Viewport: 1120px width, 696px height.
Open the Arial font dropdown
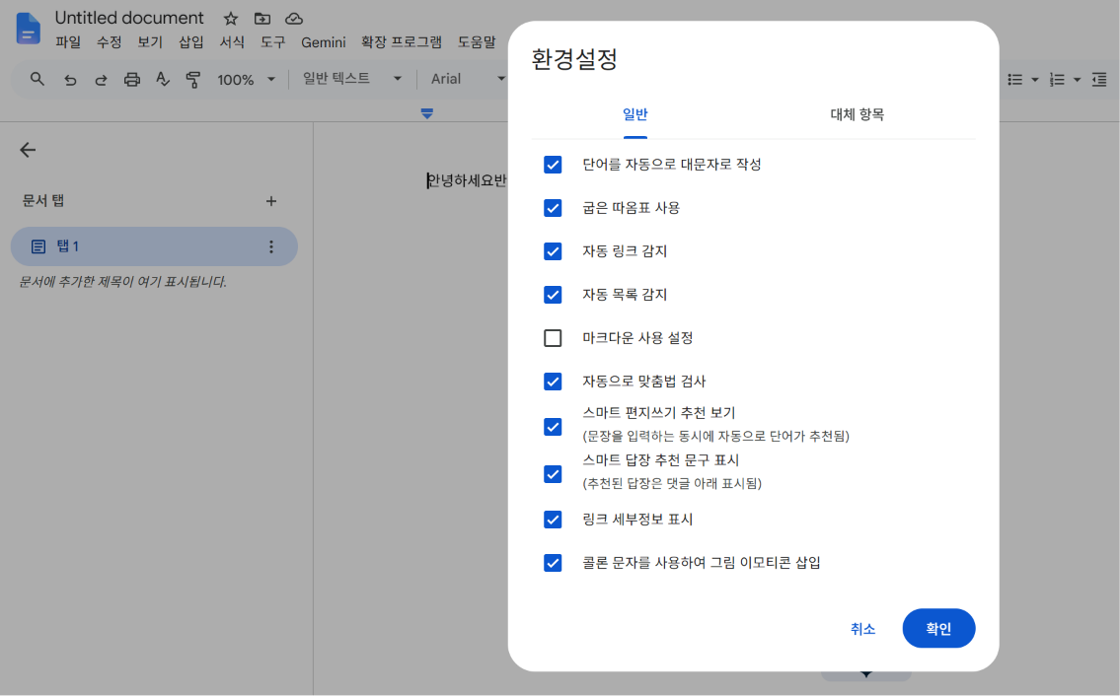coord(468,79)
